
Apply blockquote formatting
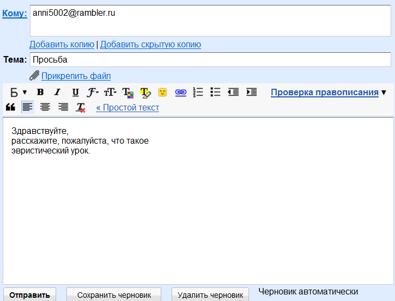[x=10, y=107]
